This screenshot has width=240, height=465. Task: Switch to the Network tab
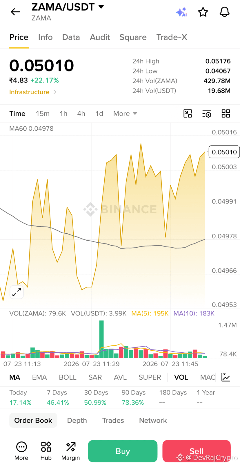tap(153, 420)
